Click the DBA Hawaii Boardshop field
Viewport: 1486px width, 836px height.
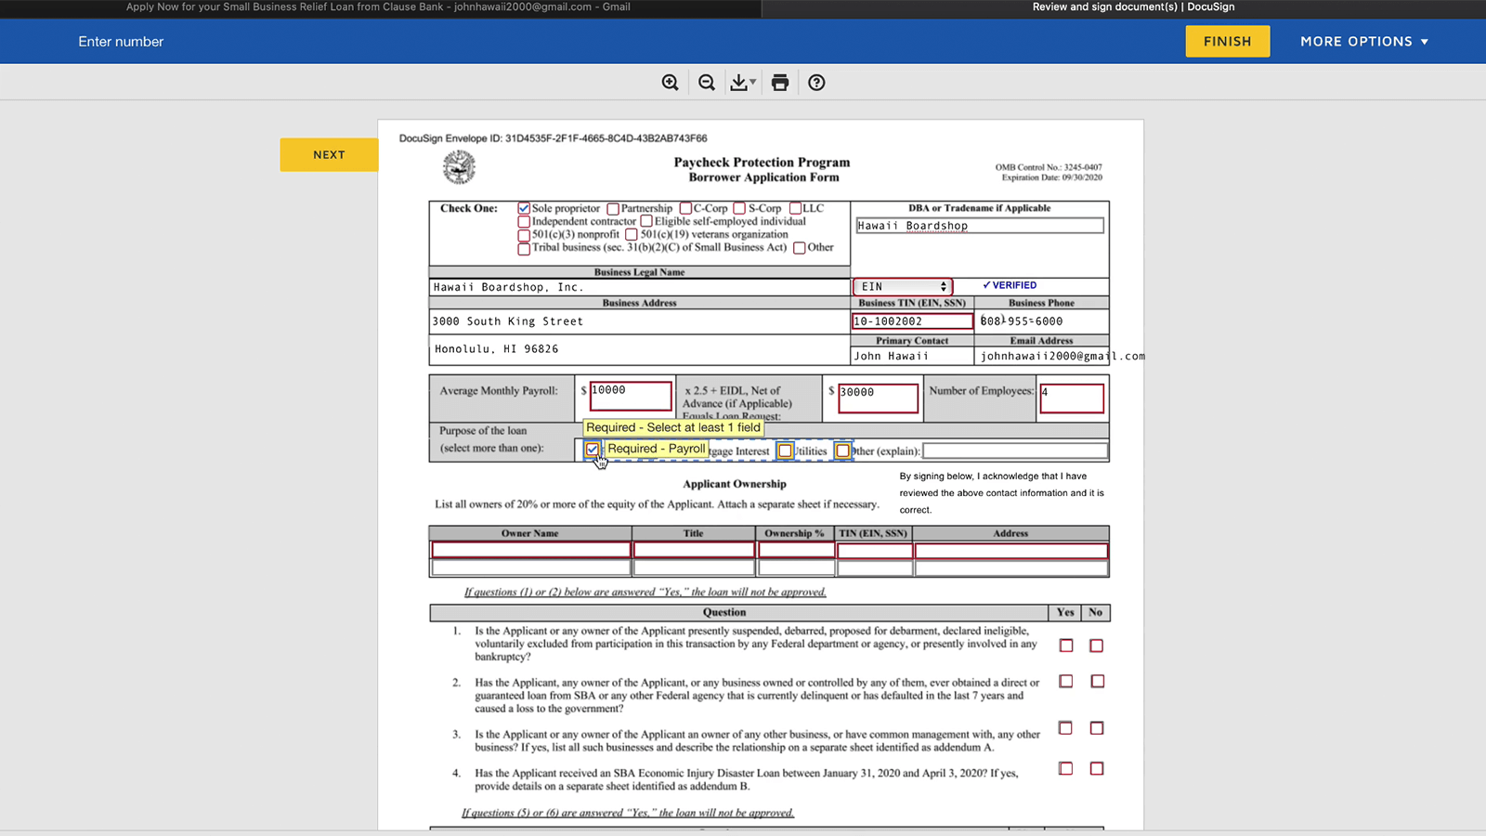(x=980, y=226)
